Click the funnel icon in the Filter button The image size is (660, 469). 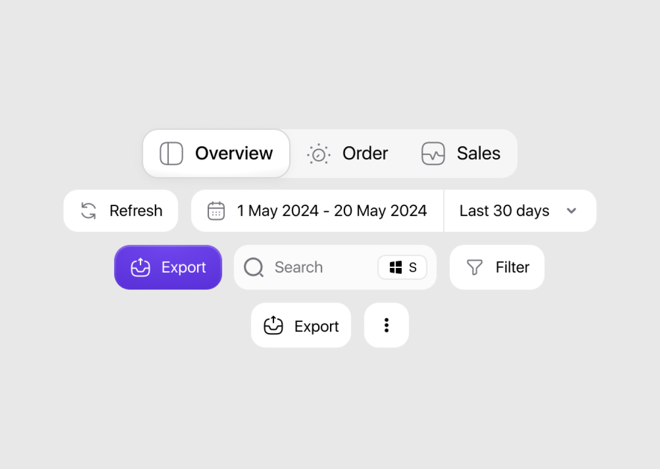[x=475, y=267]
